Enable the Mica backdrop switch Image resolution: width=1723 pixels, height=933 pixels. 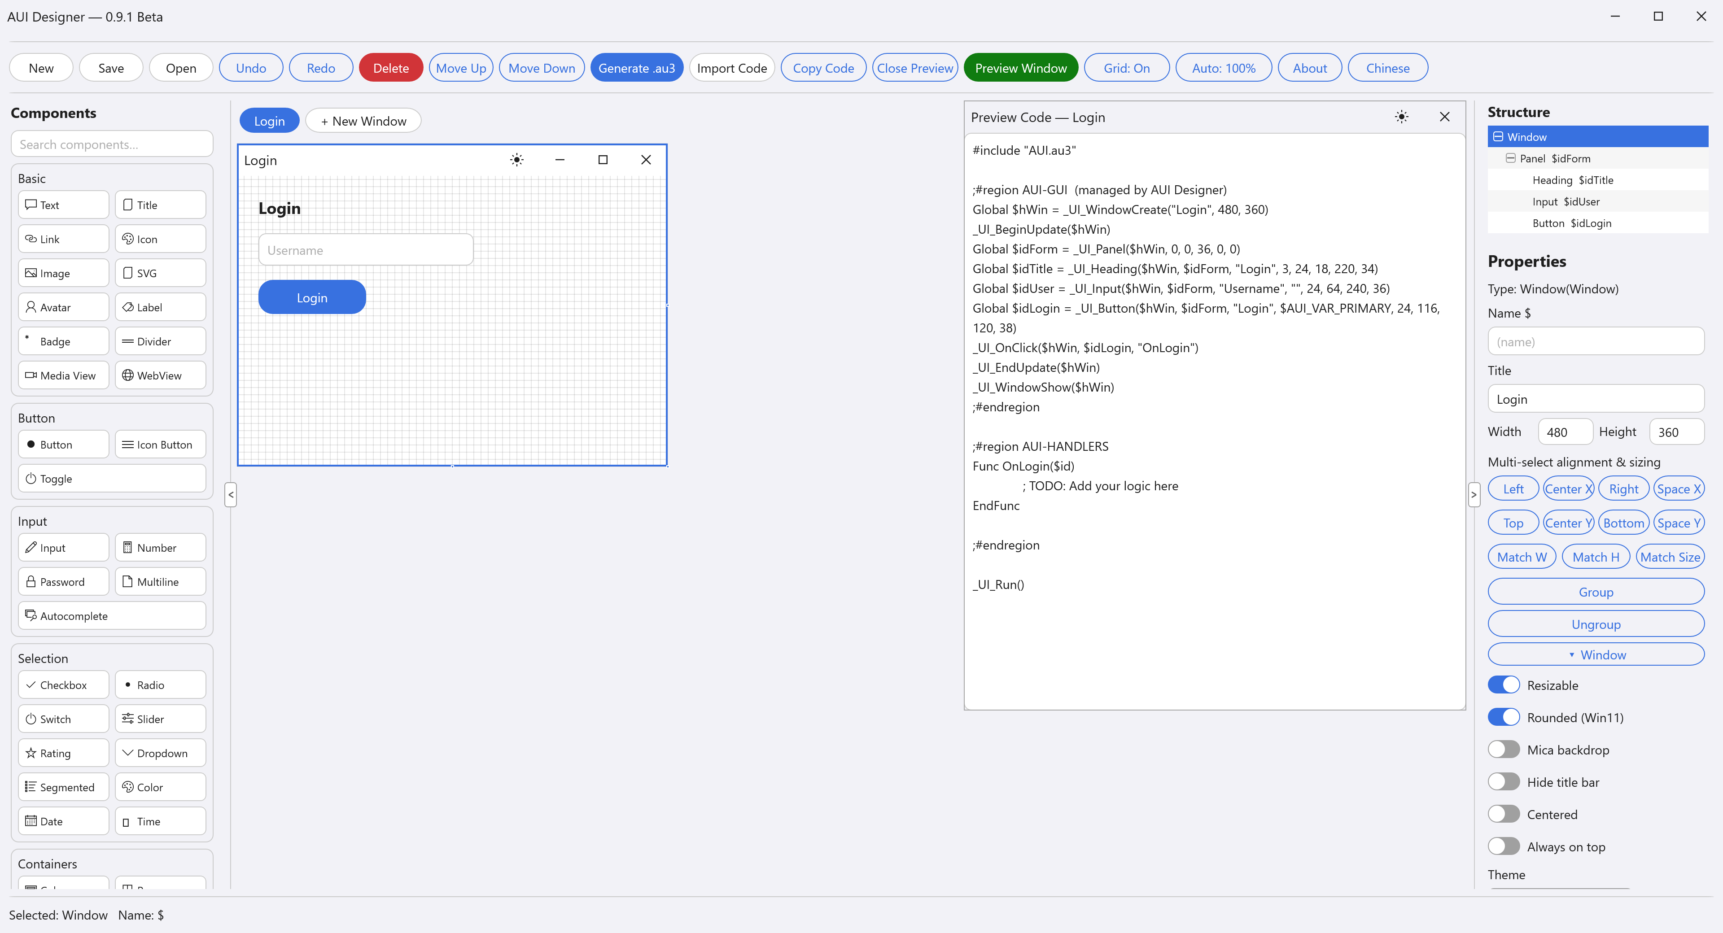[x=1504, y=750]
